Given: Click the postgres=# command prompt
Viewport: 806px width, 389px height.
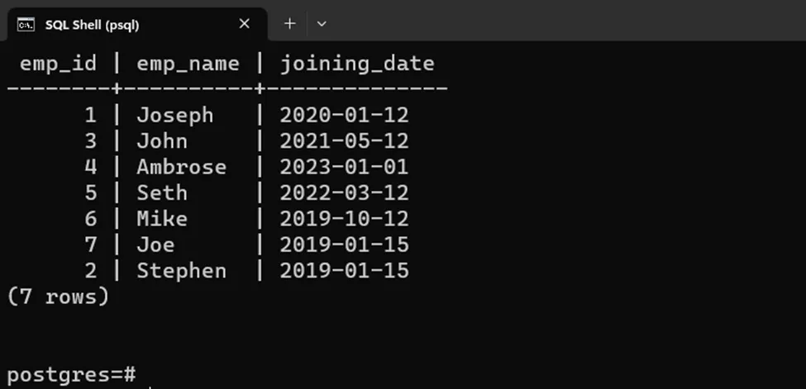Looking at the screenshot, I should point(71,373).
